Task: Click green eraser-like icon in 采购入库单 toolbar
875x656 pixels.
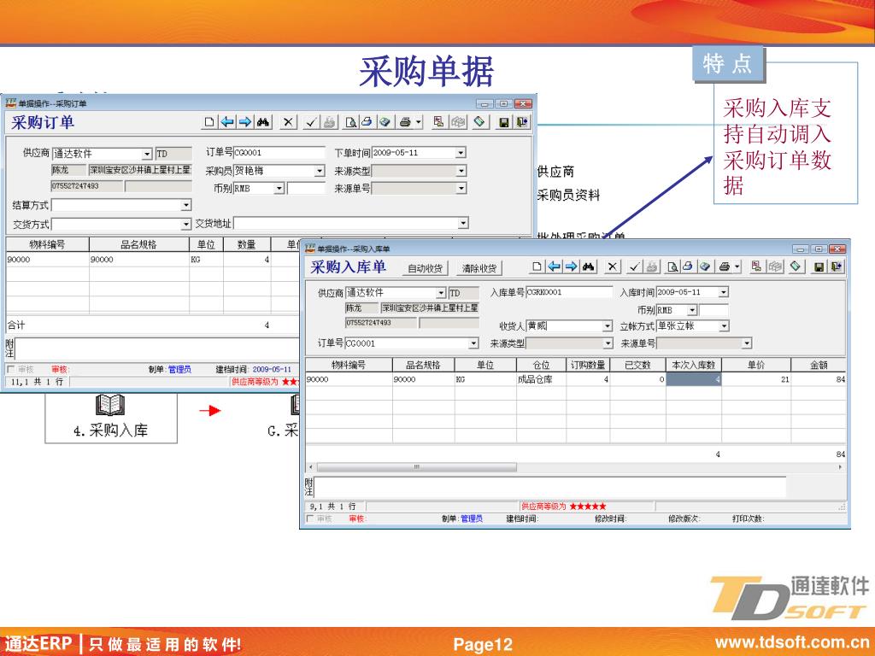Action: pos(796,266)
